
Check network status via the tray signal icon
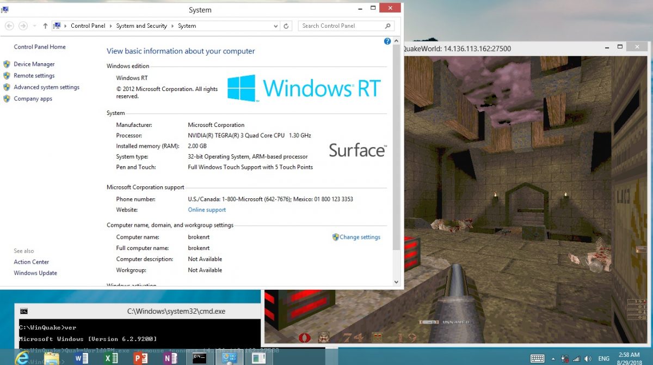coord(577,358)
